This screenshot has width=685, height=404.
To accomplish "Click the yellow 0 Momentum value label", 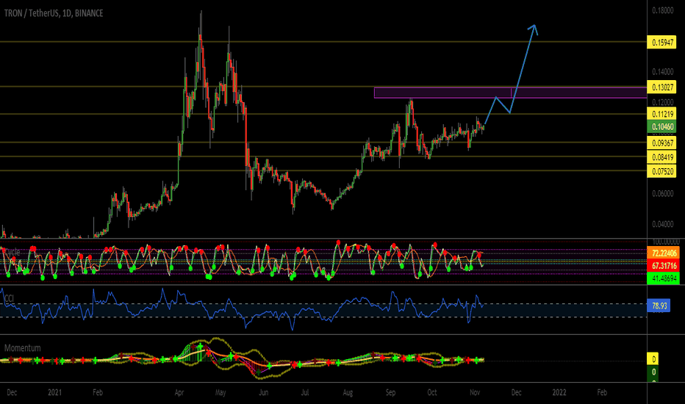I will (653, 359).
